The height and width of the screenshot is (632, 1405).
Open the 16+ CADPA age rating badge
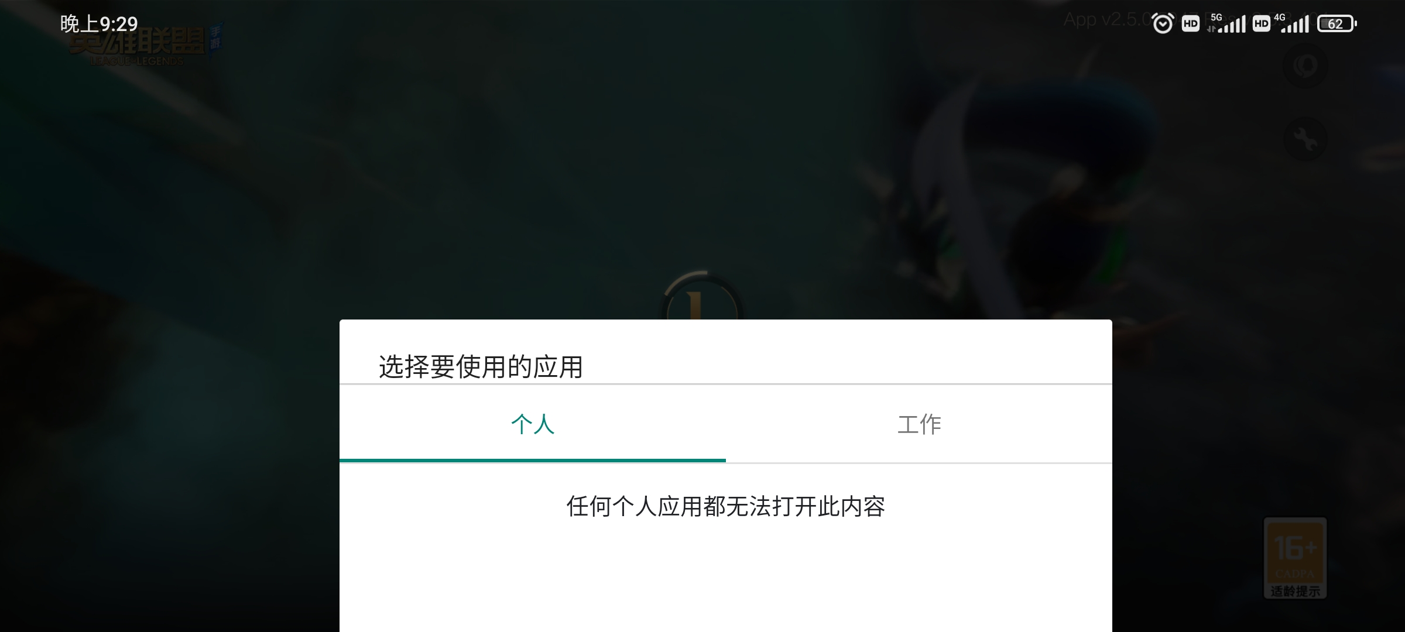coord(1295,558)
